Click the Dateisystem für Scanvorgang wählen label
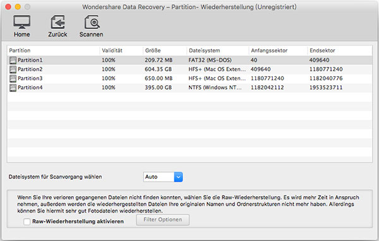Screen dimensions: 379x241 56,177
